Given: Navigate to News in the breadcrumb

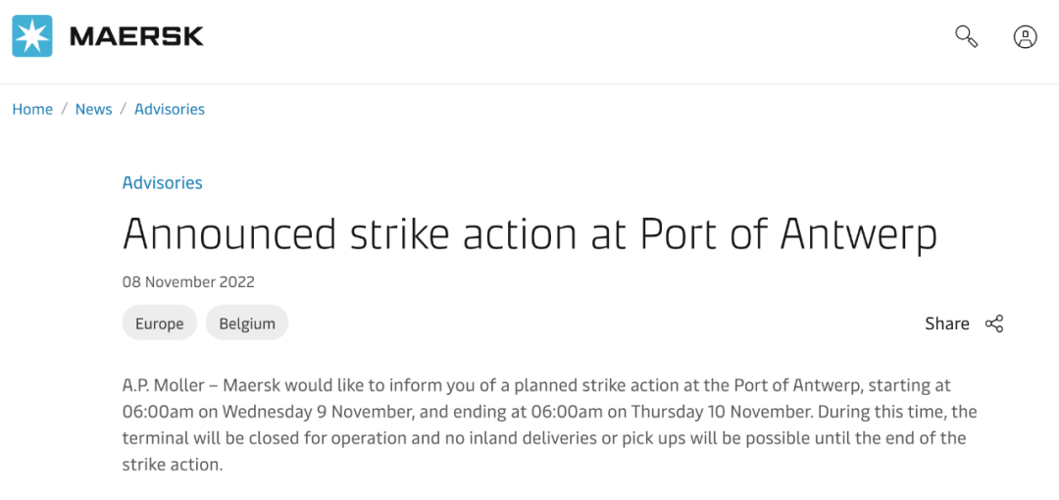Looking at the screenshot, I should click(x=93, y=109).
